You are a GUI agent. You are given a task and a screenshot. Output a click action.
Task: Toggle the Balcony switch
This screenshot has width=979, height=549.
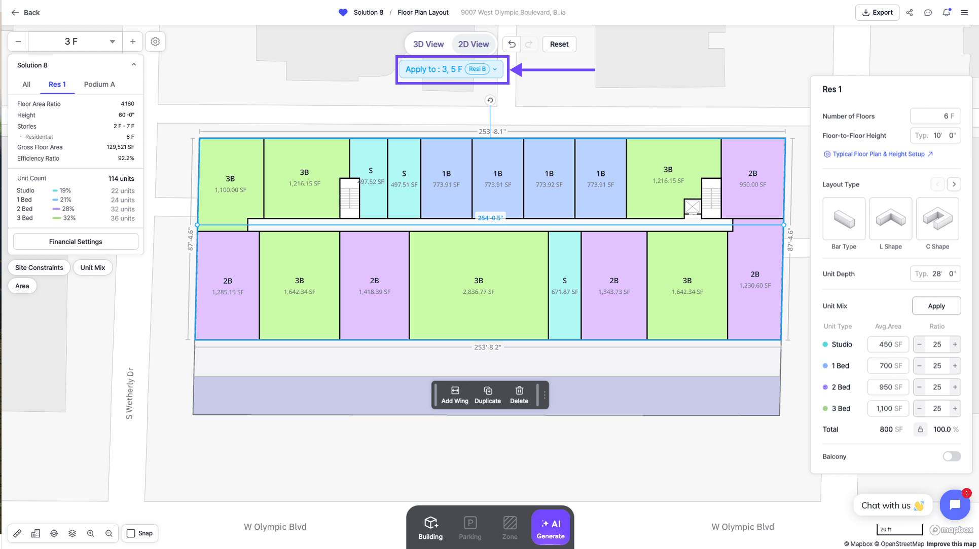[951, 456]
